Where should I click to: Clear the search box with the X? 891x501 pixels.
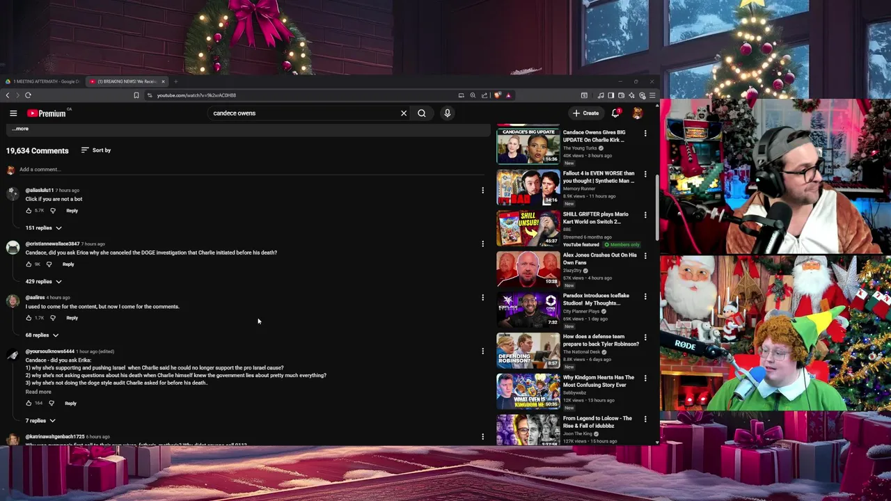pos(404,113)
